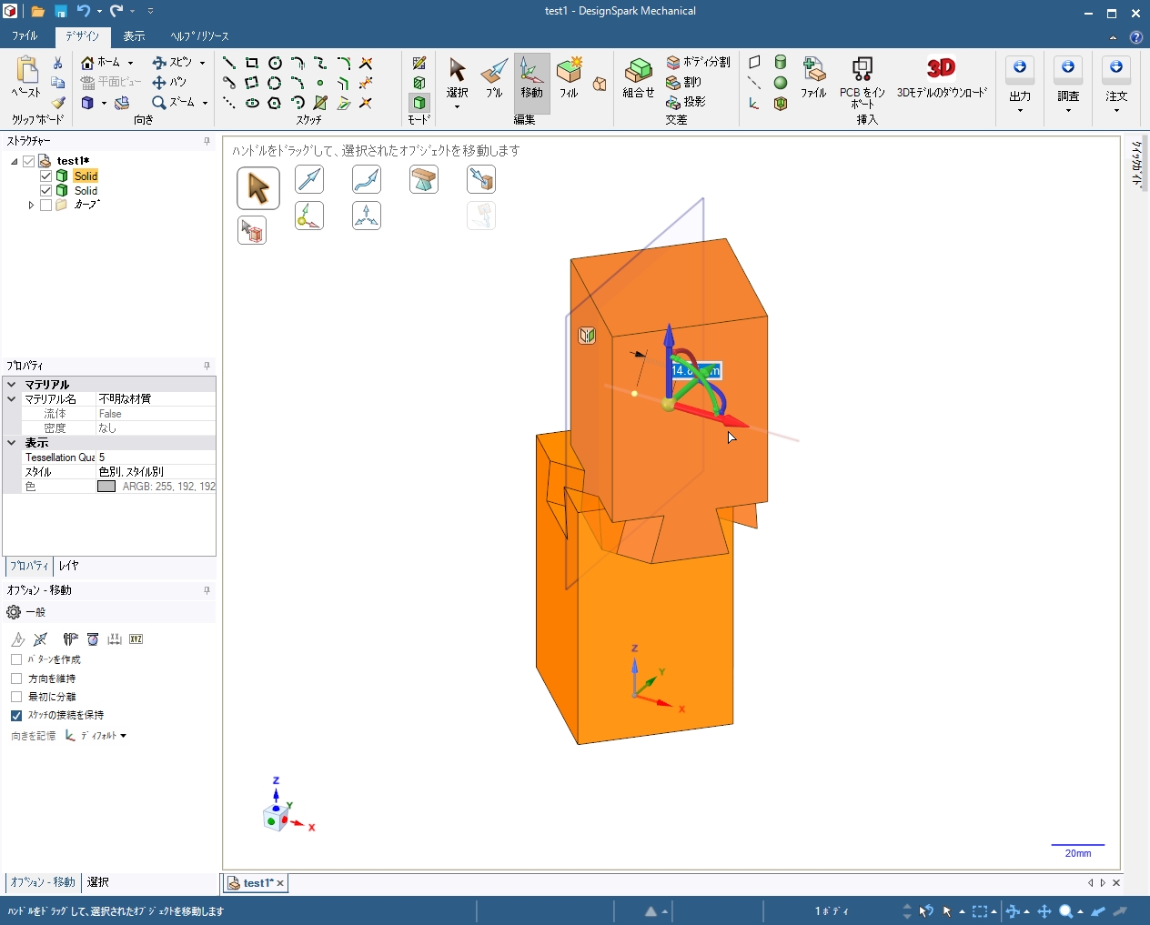Click the dimension input field on model
Viewport: 1150px width, 925px height.
point(695,370)
